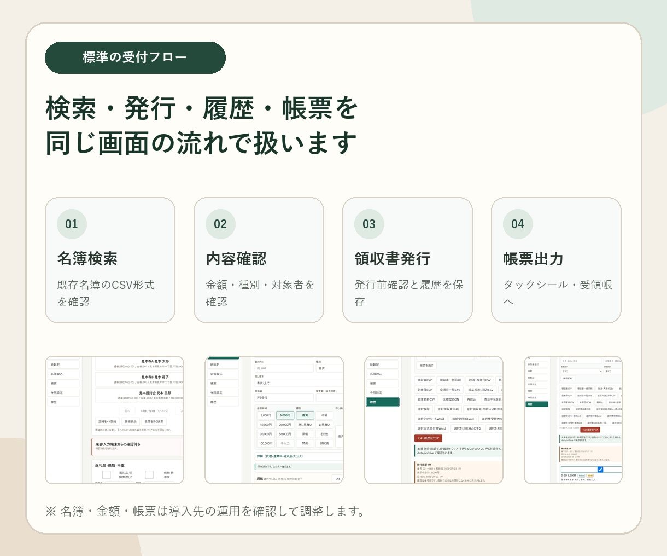Click the A4 paper button

338,479
